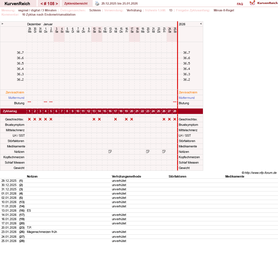This screenshot has height=267, width=278.
Task: Click intercourse X mark on cycle day 3
Action: [x=40, y=119]
